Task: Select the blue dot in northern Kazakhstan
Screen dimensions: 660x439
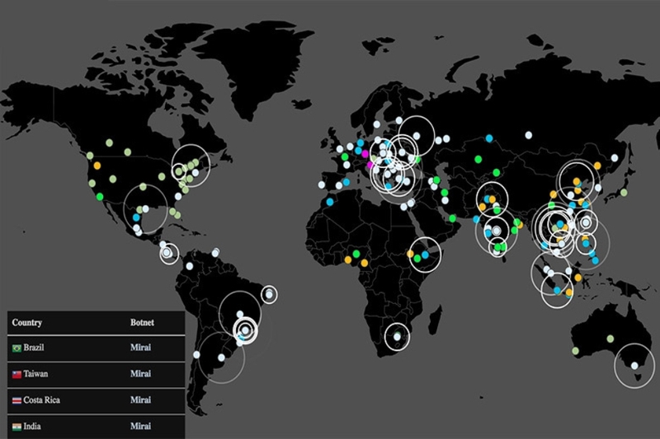Action: click(x=489, y=138)
